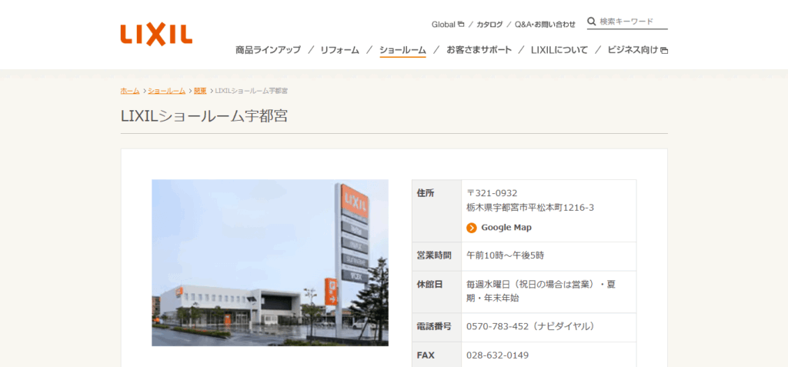Click the LIXIL logo

point(156,35)
